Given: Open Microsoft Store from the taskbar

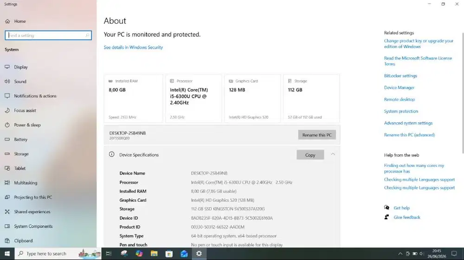Looking at the screenshot, I should [169, 254].
